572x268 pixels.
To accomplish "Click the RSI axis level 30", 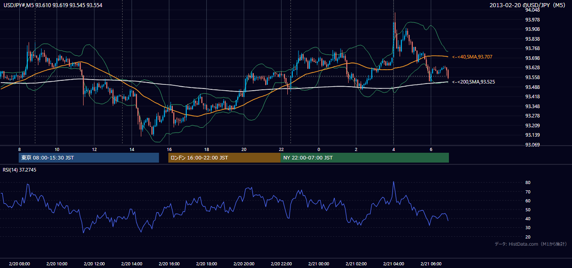I will point(528,228).
